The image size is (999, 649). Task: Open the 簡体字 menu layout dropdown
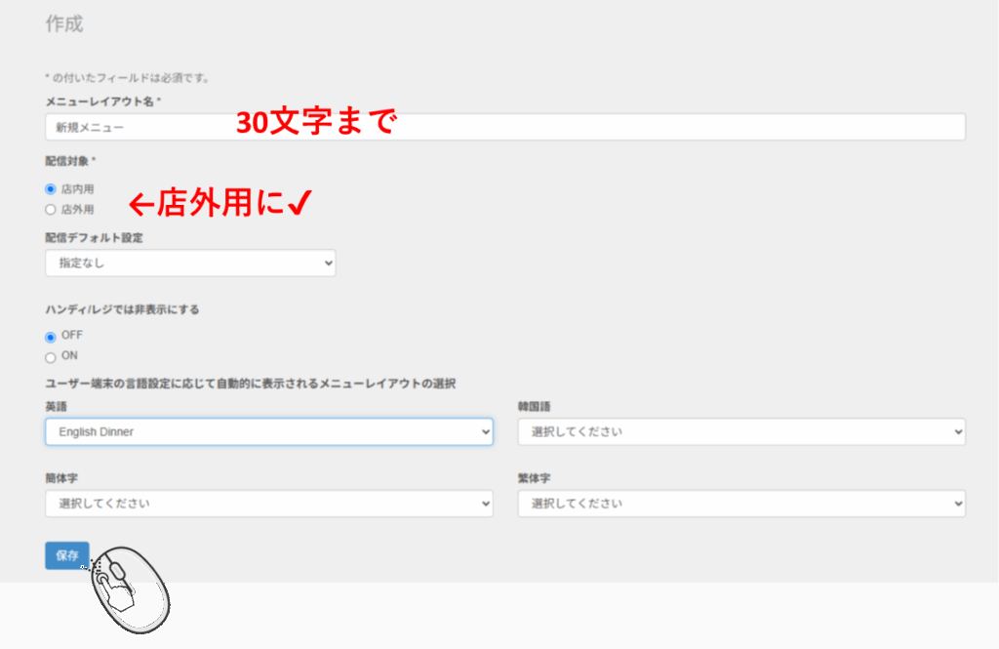pos(268,504)
